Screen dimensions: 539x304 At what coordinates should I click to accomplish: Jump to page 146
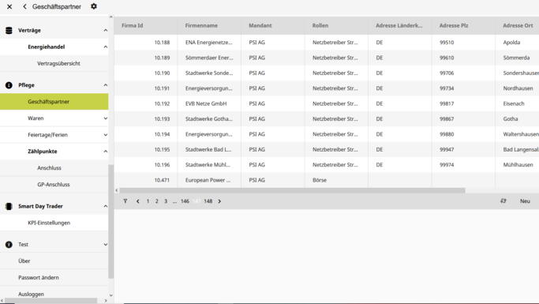[x=185, y=201]
